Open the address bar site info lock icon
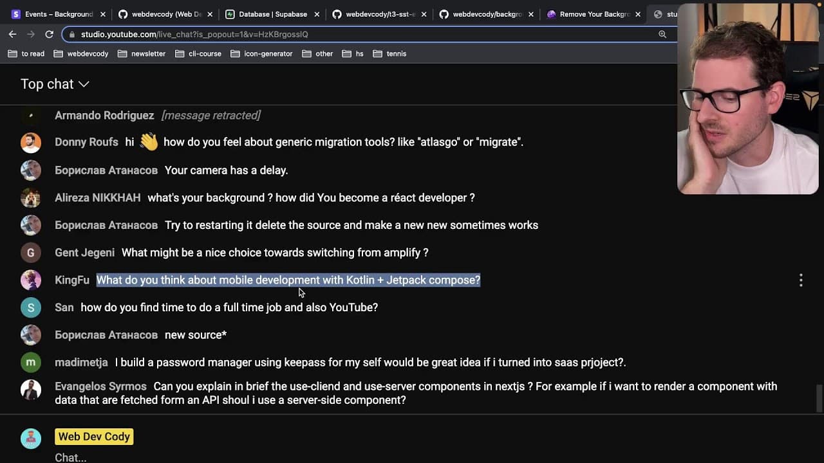The width and height of the screenshot is (824, 463). pyautogui.click(x=73, y=34)
